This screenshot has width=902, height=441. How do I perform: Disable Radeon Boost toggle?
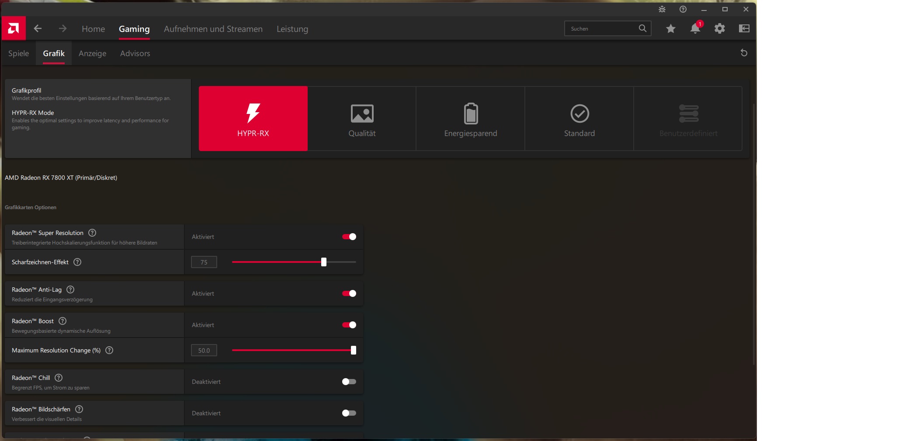coord(349,325)
